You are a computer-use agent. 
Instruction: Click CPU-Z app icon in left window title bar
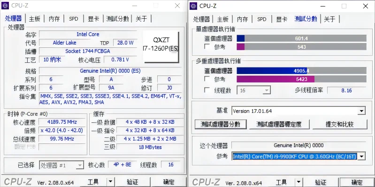(x=5, y=6)
